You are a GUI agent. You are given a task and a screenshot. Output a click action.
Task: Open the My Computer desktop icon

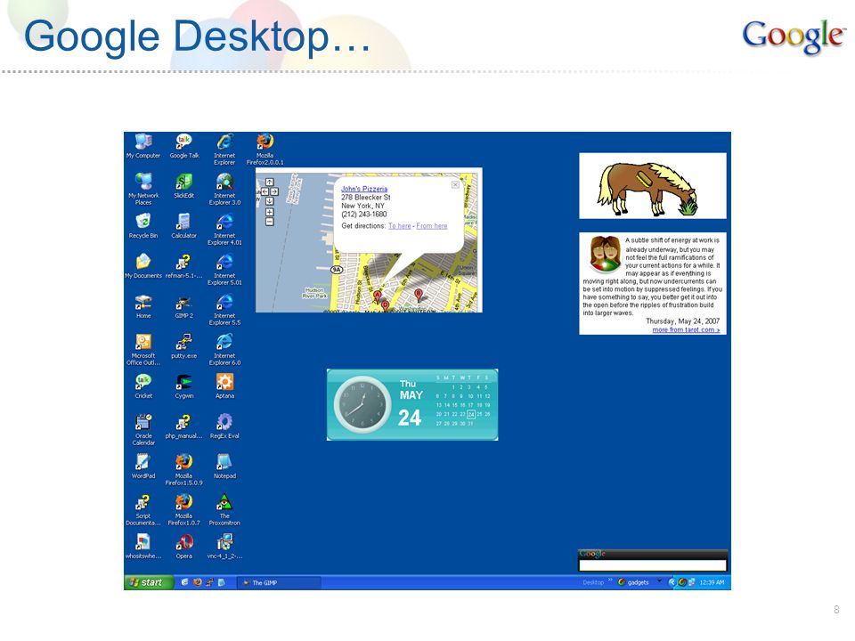click(143, 145)
